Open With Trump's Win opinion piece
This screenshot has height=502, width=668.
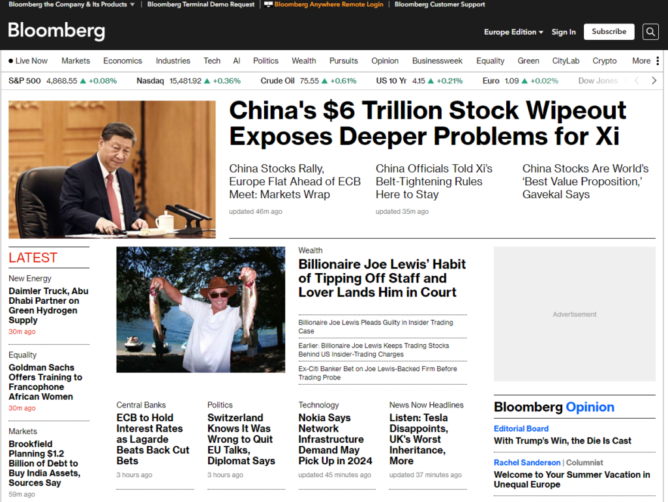[x=562, y=441]
